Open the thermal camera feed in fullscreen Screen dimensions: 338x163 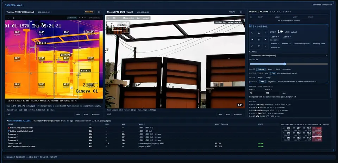tap(99, 12)
